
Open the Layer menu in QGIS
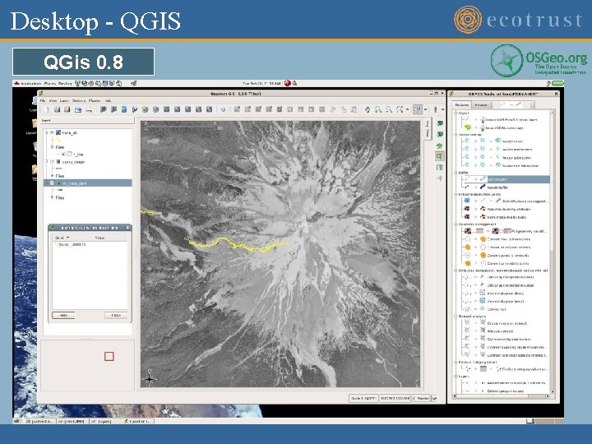tap(64, 101)
